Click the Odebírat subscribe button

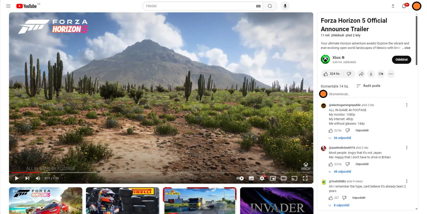(x=401, y=60)
